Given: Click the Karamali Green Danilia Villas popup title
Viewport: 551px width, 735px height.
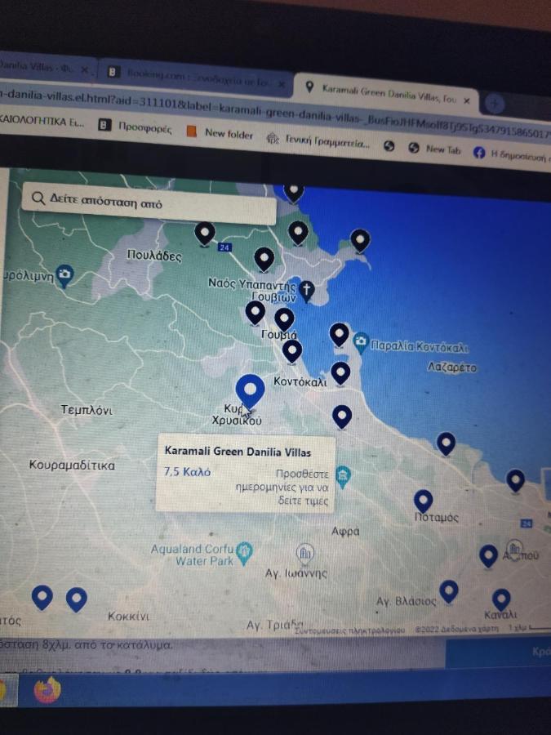Looking at the screenshot, I should 238,452.
